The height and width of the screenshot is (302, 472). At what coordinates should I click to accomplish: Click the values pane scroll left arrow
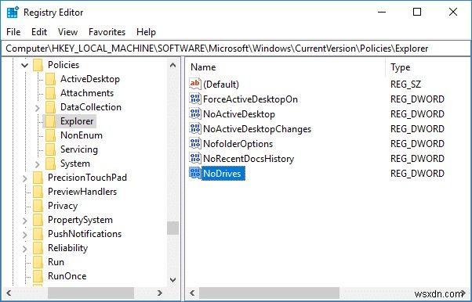click(192, 293)
